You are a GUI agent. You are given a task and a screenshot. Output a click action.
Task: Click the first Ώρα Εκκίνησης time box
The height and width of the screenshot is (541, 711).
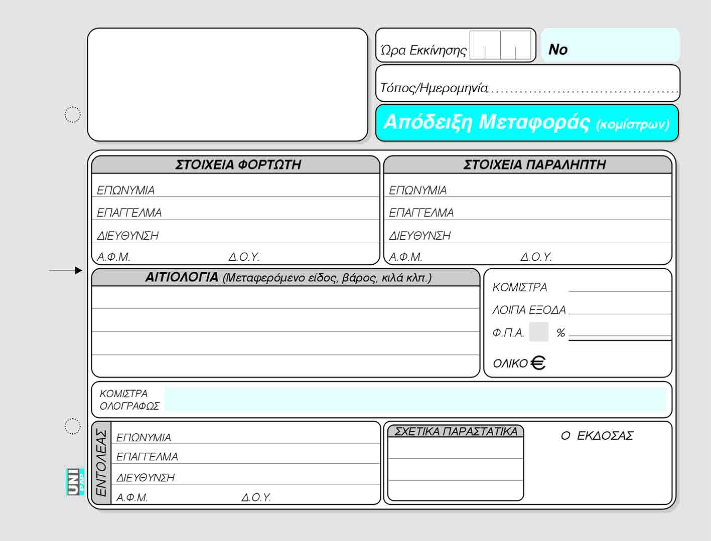click(x=485, y=45)
